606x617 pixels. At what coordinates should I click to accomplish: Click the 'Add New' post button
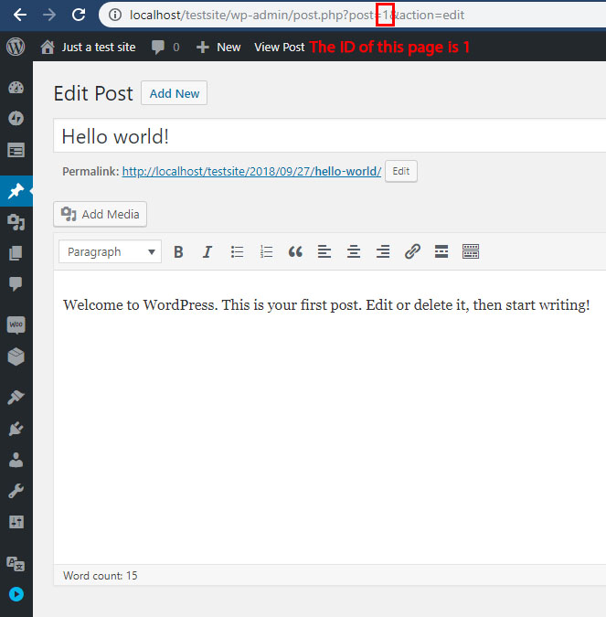(174, 93)
